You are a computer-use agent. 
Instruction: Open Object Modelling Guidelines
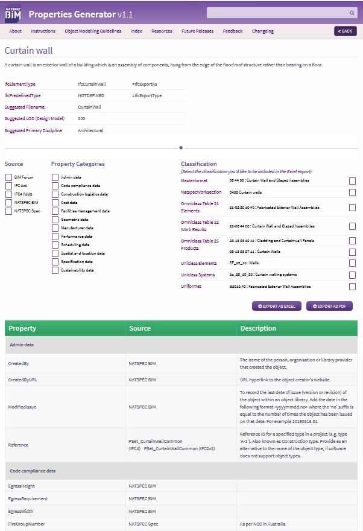click(93, 31)
